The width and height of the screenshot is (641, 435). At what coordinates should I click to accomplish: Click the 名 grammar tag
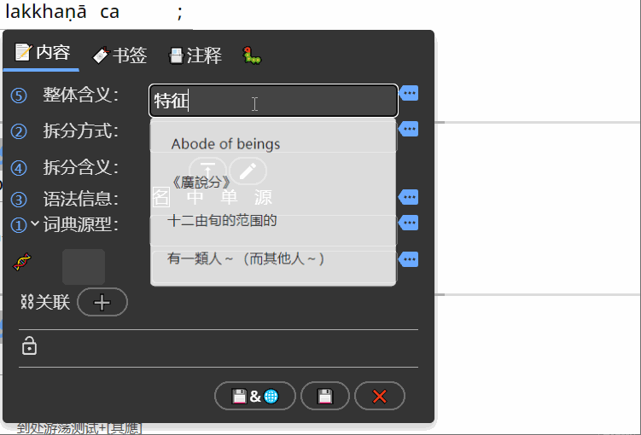click(161, 197)
